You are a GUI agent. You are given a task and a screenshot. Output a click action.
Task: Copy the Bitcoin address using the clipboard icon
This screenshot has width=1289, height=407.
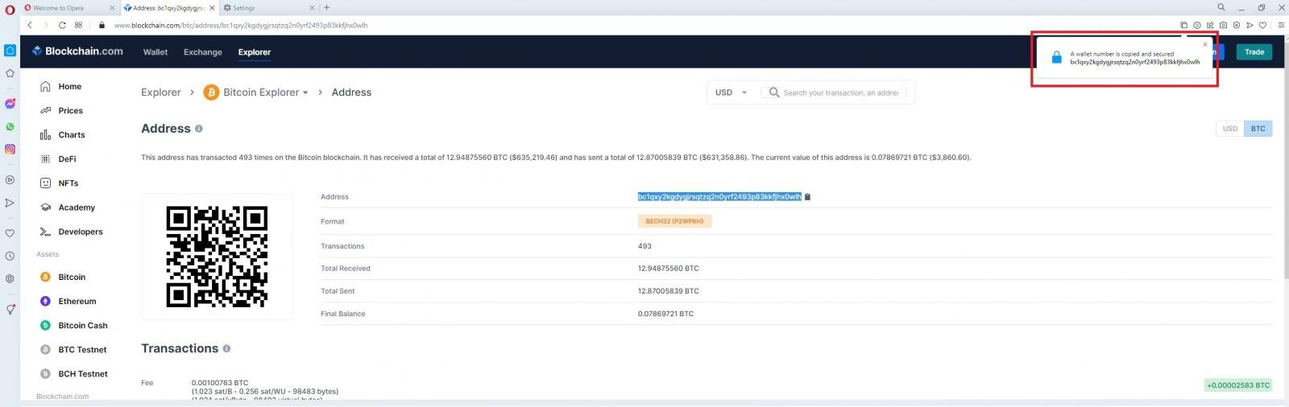point(807,197)
